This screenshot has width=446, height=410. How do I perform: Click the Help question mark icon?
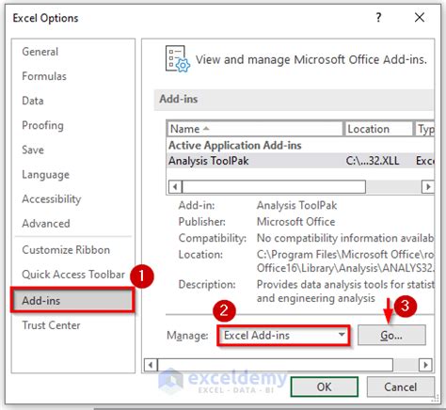click(x=378, y=17)
